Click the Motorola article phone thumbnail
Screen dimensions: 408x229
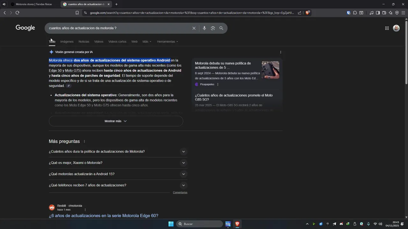click(270, 70)
